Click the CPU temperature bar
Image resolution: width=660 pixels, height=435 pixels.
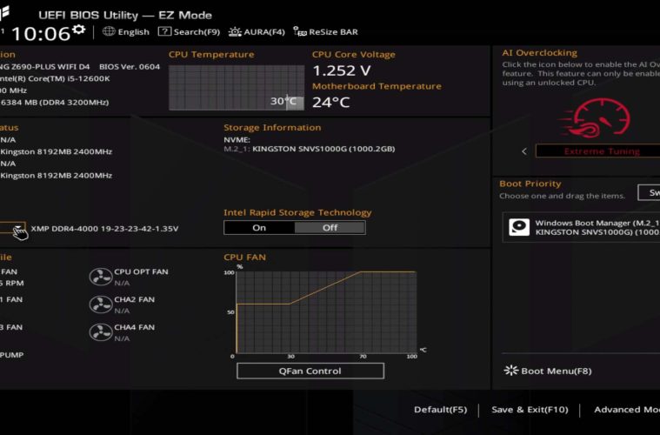(x=237, y=88)
